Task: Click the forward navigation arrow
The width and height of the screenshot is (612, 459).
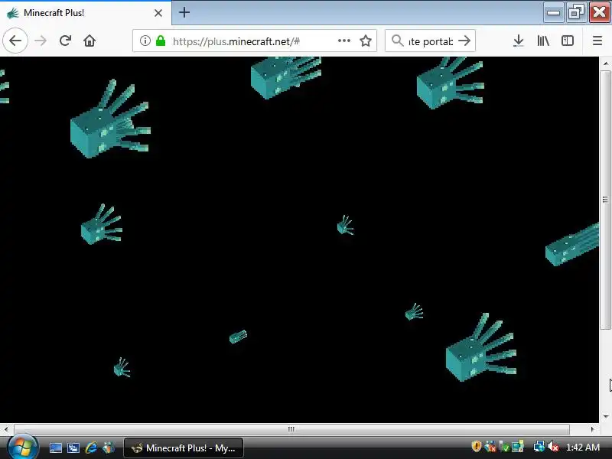Action: coord(41,41)
